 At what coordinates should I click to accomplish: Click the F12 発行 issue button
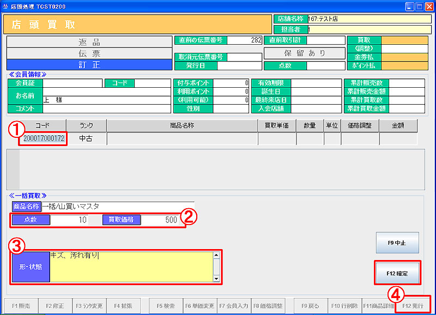point(412,306)
